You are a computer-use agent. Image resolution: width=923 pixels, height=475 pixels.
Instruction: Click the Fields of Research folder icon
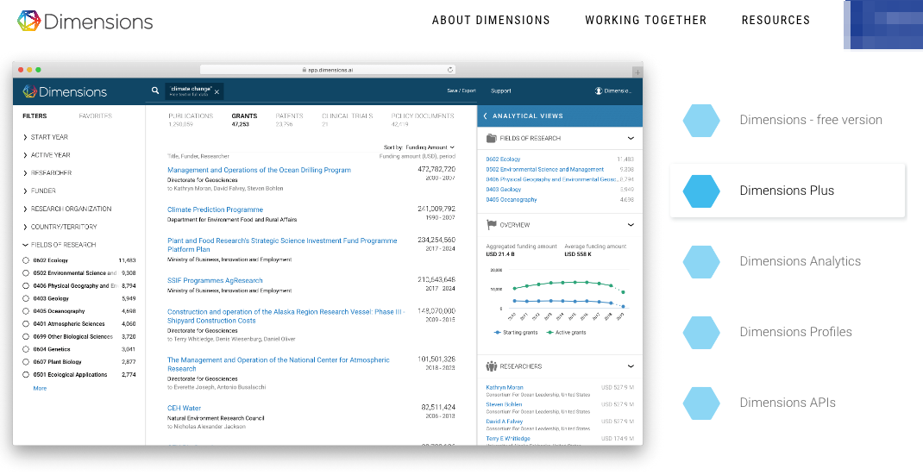coord(492,138)
